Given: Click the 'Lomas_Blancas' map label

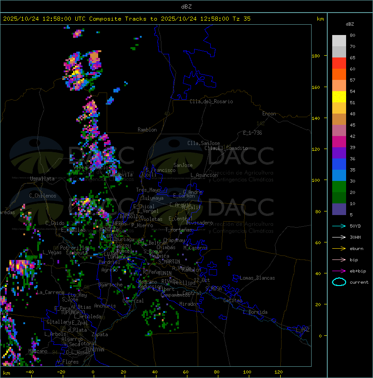Looking at the screenshot, I should [x=257, y=278].
